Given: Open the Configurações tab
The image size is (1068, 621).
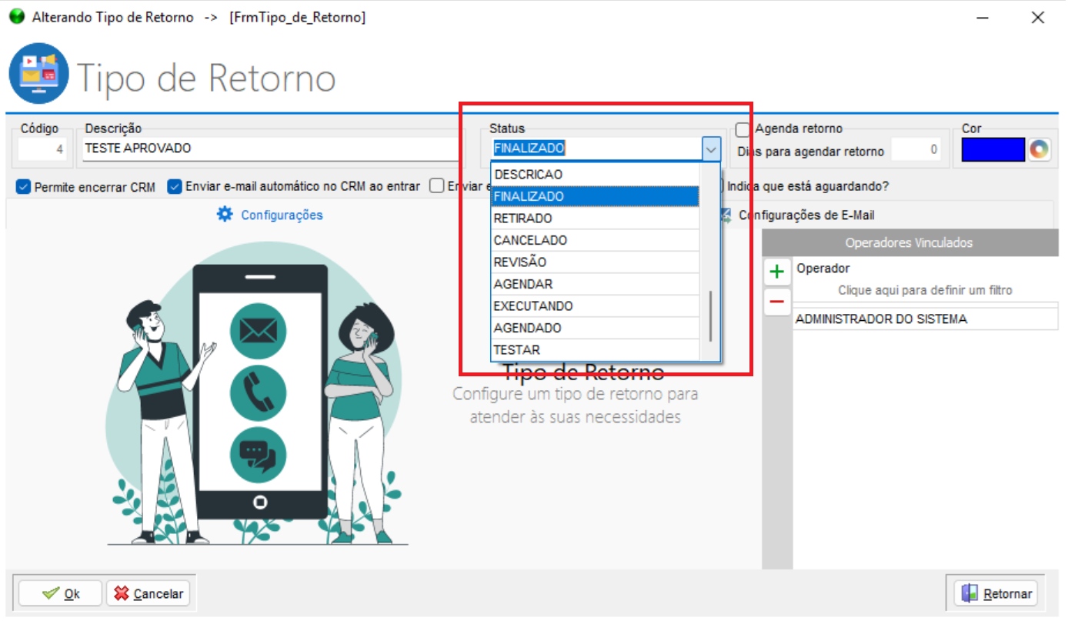Looking at the screenshot, I should pyautogui.click(x=282, y=215).
